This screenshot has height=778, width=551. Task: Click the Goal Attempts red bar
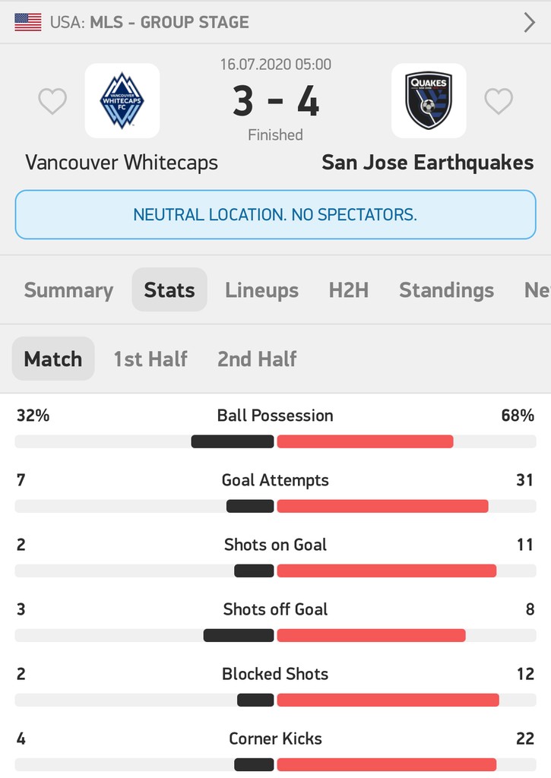pos(382,506)
